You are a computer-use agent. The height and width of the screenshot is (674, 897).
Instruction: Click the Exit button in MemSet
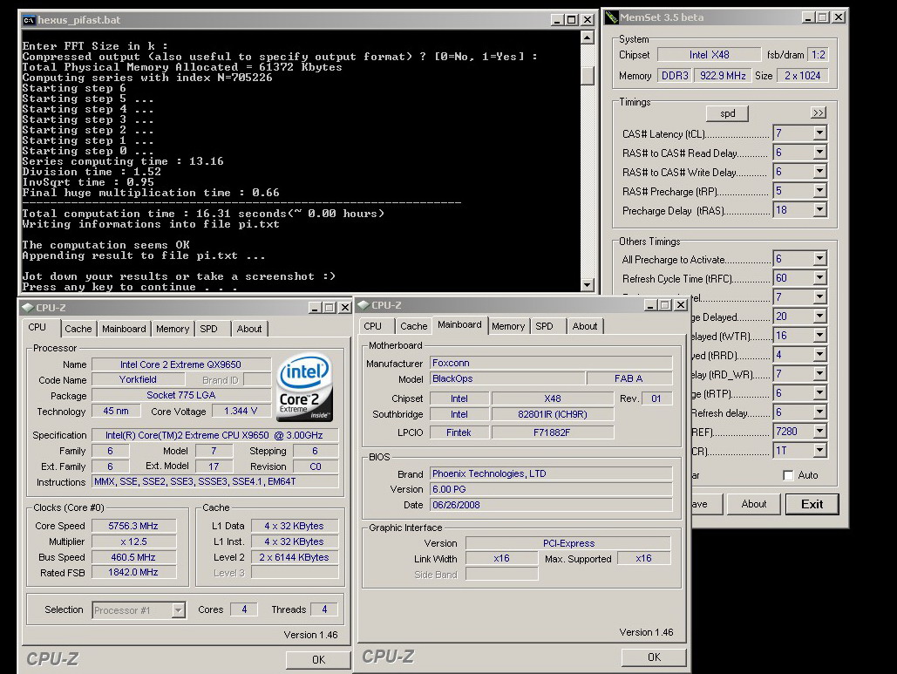[x=812, y=504]
